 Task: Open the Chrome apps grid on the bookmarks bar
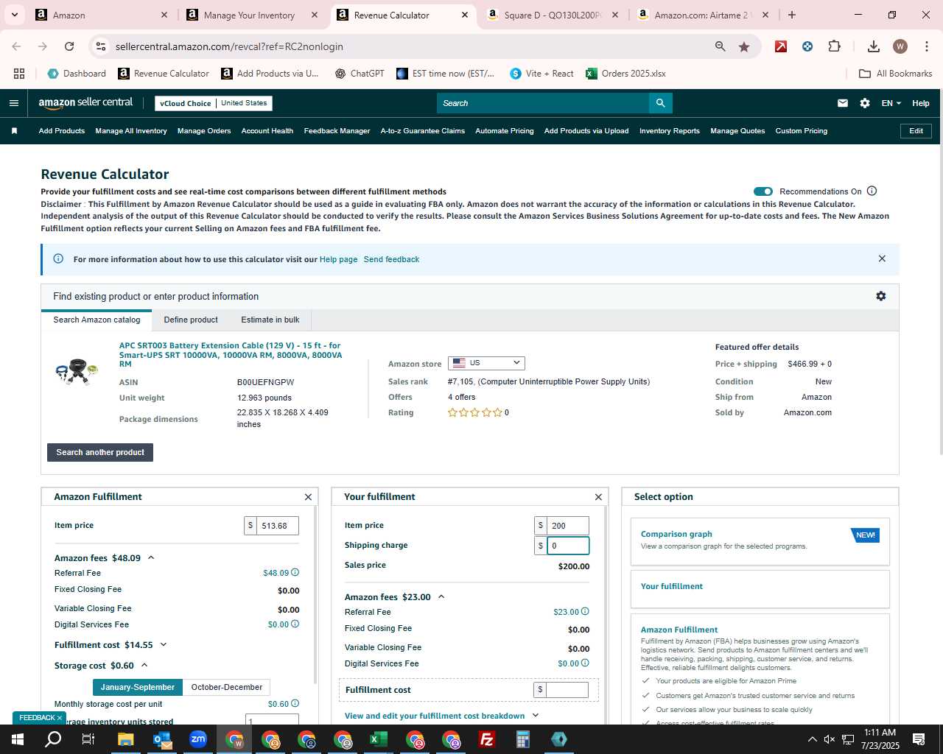19,74
